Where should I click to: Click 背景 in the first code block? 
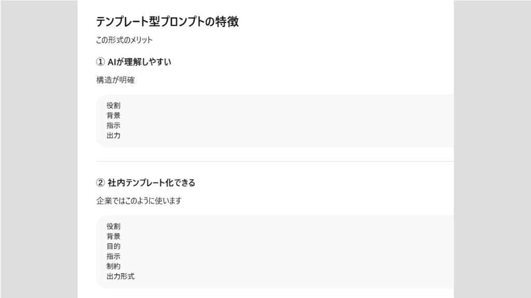coord(114,115)
